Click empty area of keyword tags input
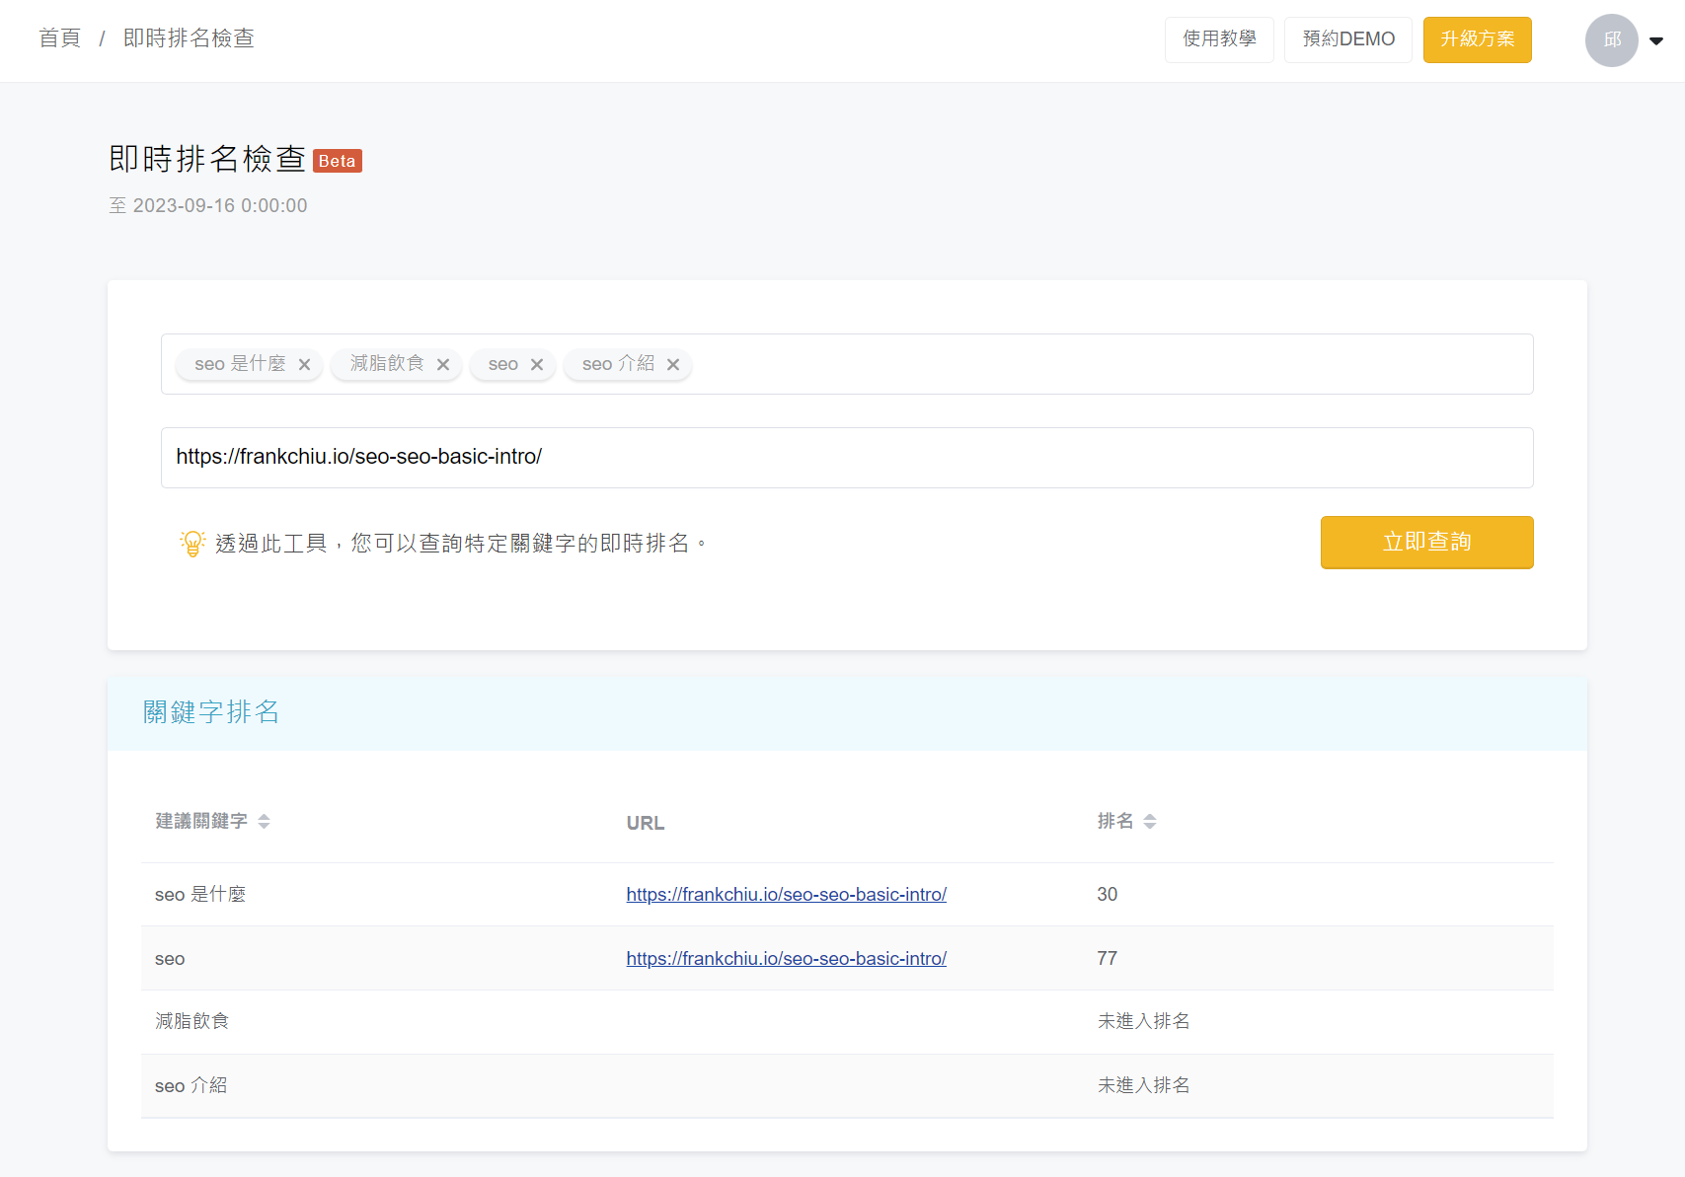 (1106, 365)
